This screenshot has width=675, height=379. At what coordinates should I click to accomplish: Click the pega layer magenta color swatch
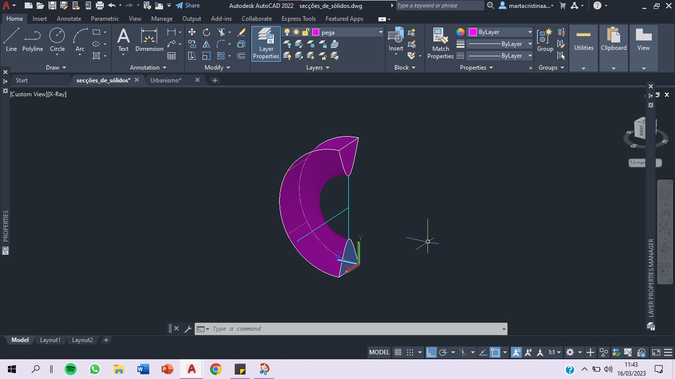316,32
